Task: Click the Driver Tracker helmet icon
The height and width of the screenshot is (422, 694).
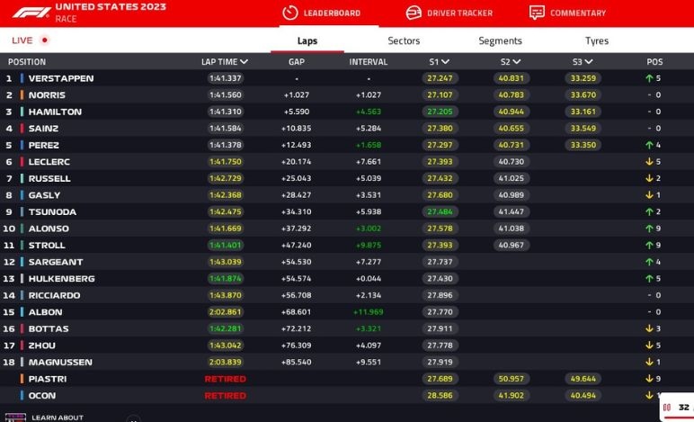Action: [414, 13]
